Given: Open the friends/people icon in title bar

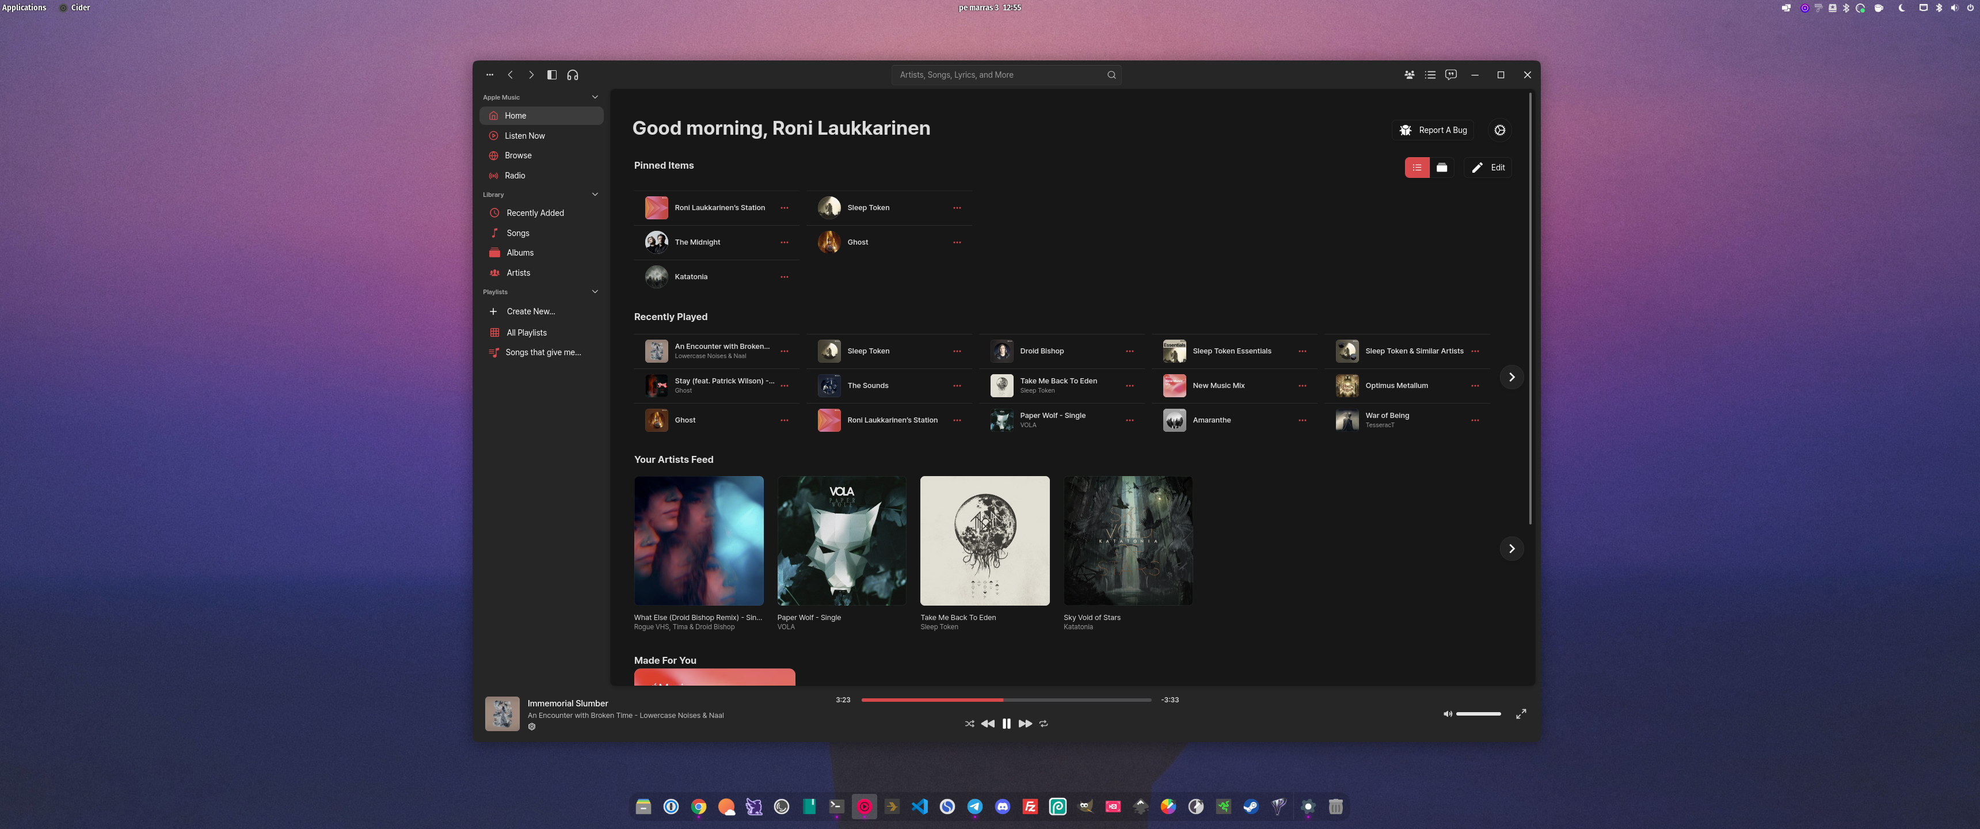Looking at the screenshot, I should pyautogui.click(x=1409, y=75).
